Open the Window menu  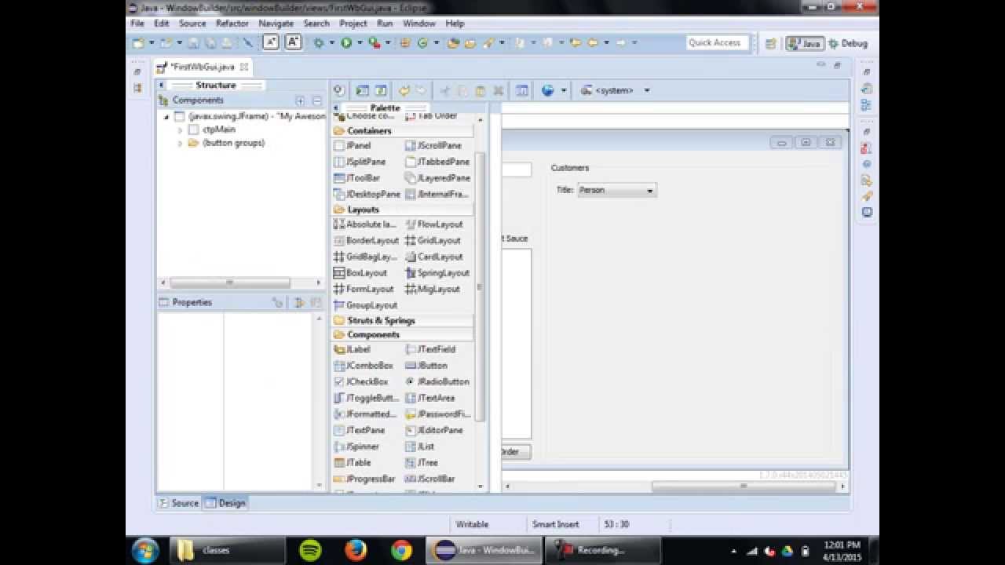(x=419, y=24)
